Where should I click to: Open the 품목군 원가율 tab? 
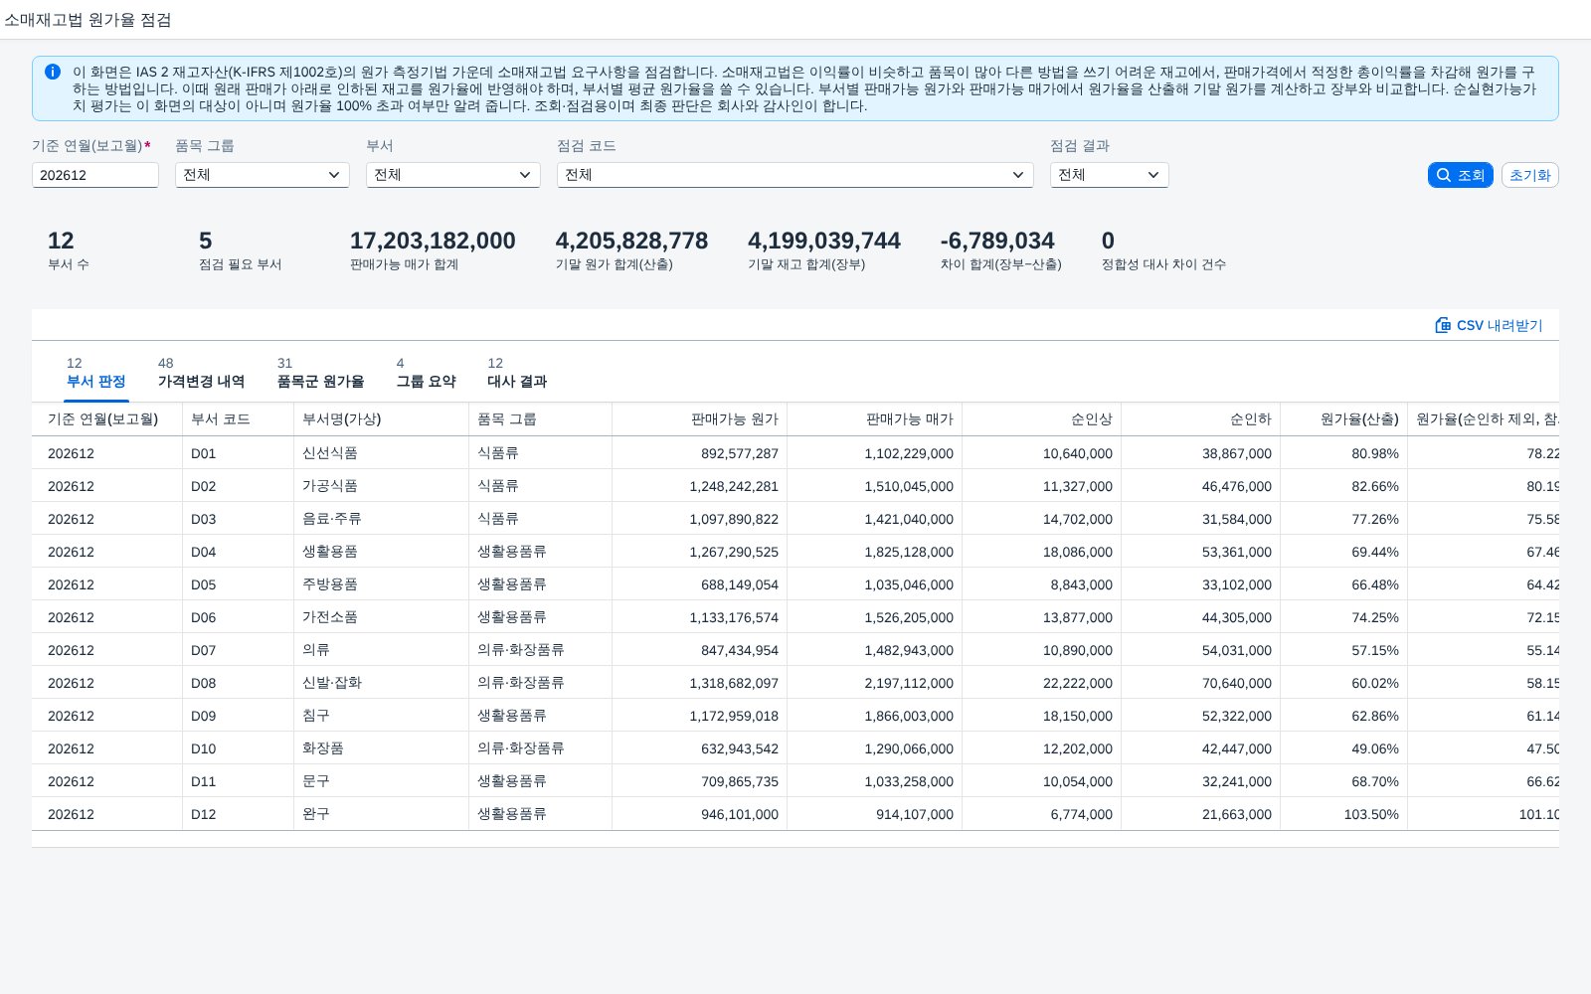(x=320, y=373)
